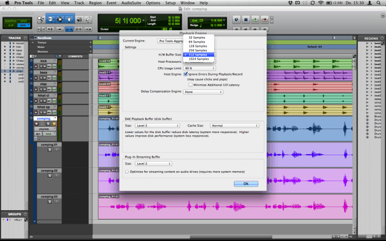Open the CPU Usage Limit dropdown
Image resolution: width=386 pixels, height=241 pixels.
pos(199,68)
